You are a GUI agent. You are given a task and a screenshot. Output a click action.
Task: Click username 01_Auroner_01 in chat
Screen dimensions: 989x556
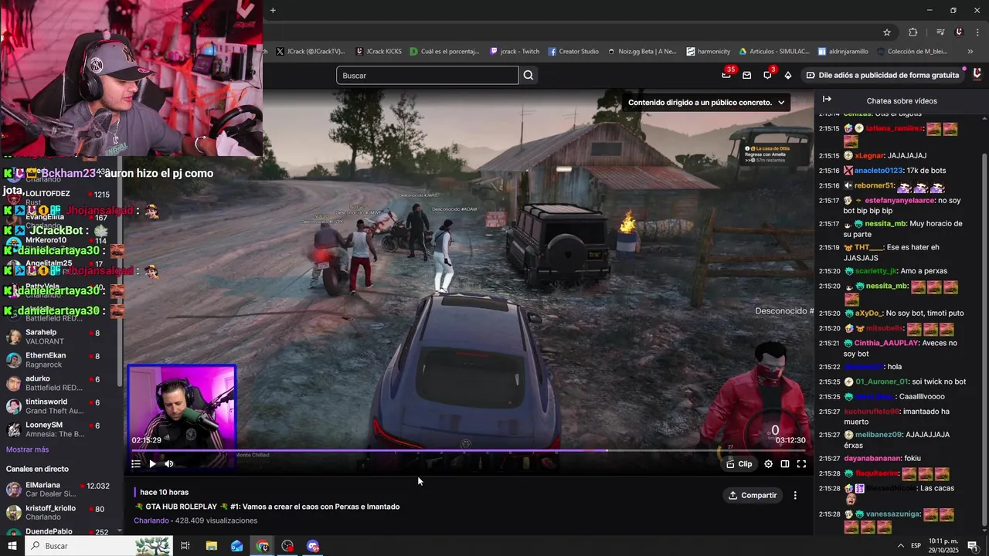[882, 381]
